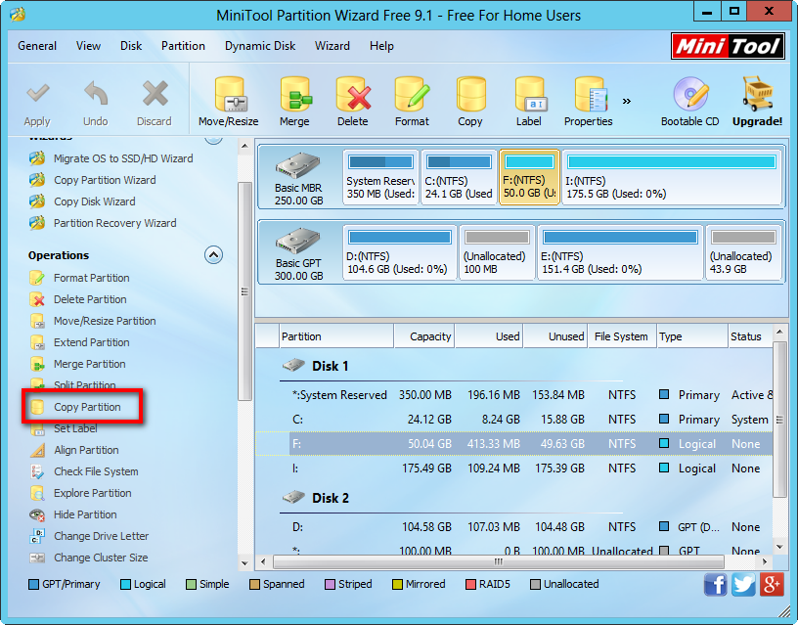
Task: Click the Move/Resize toolbar icon
Action: click(x=229, y=102)
